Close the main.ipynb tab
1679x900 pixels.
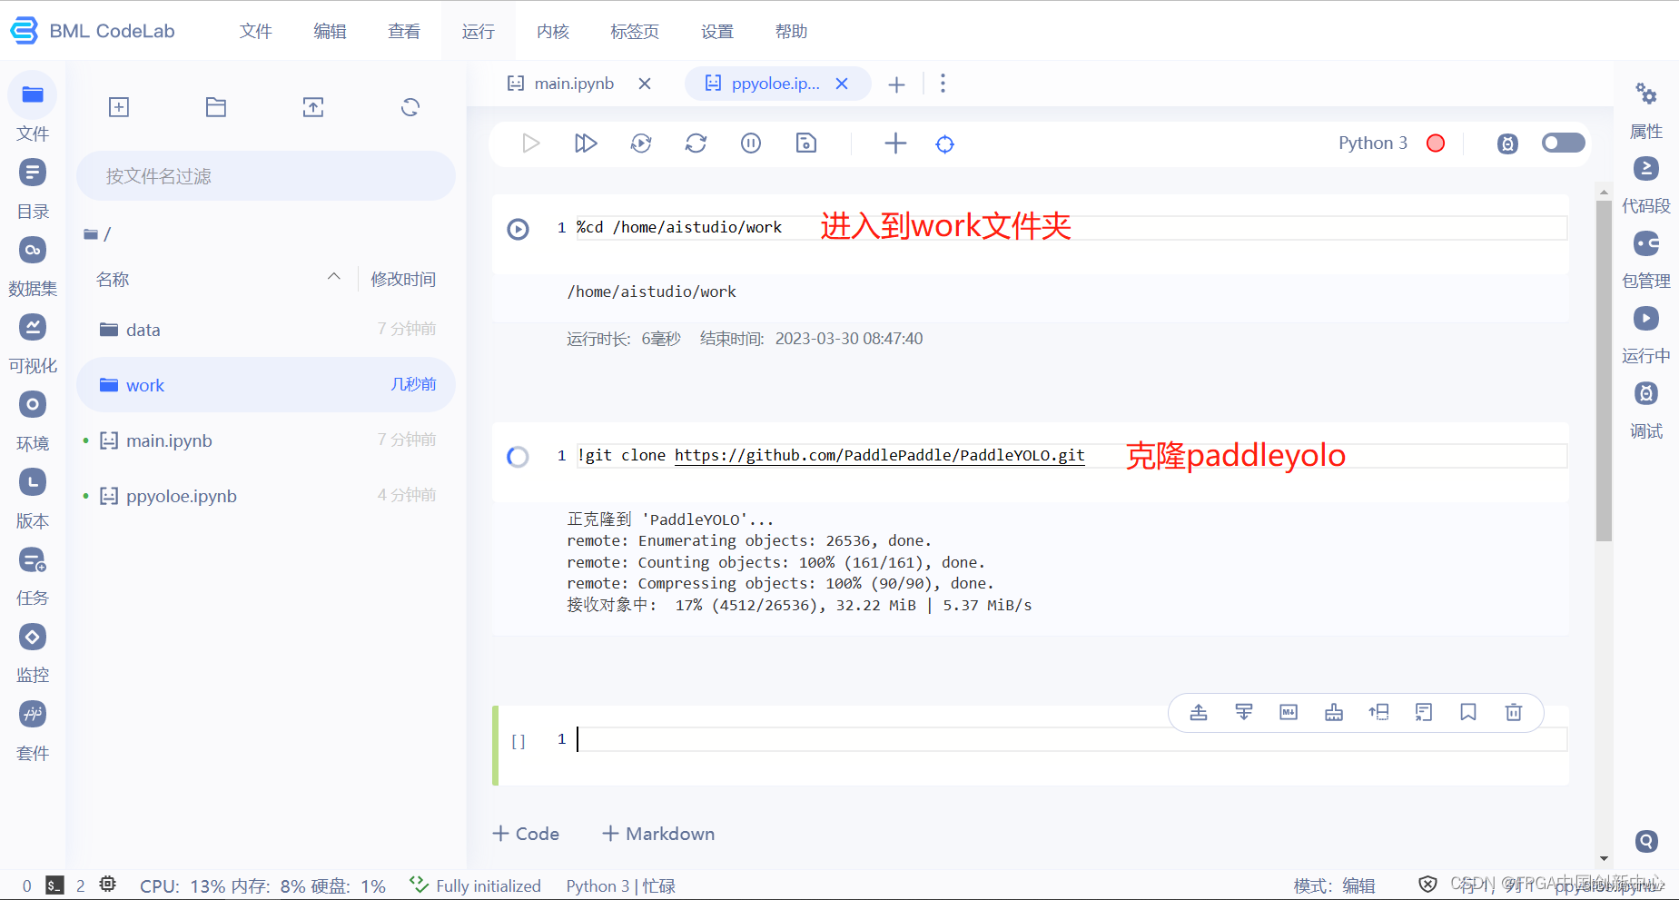[x=645, y=84]
